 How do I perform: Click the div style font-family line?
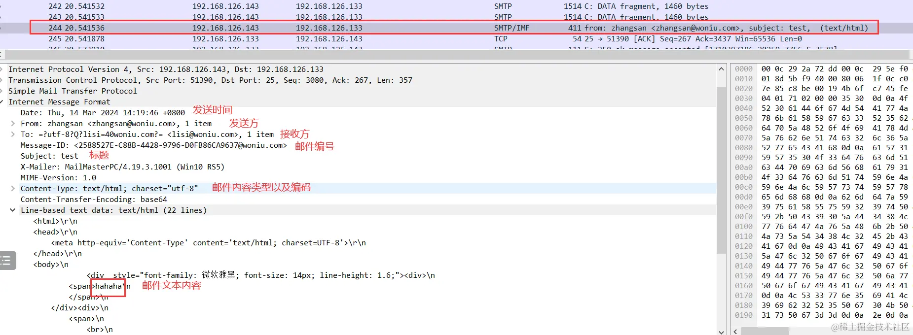tap(261, 275)
